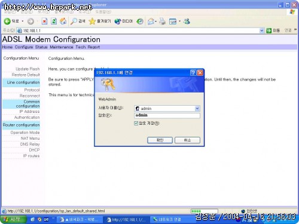This screenshot has height=224, width=299.
Task: Open the Configure tab
Action: click(x=24, y=47)
